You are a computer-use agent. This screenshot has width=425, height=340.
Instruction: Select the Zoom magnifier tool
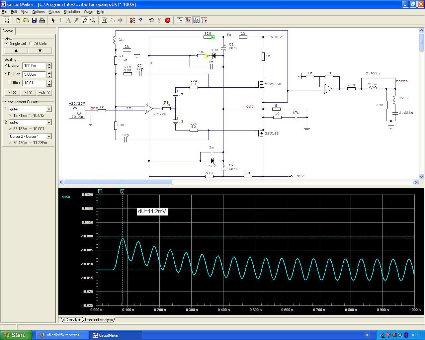tap(93, 20)
